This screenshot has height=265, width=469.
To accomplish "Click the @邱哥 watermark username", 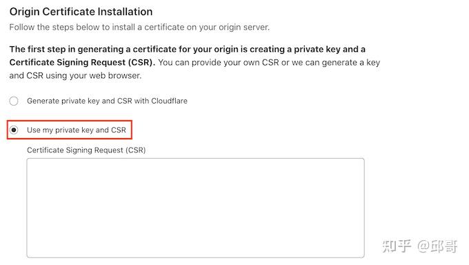I will [437, 246].
